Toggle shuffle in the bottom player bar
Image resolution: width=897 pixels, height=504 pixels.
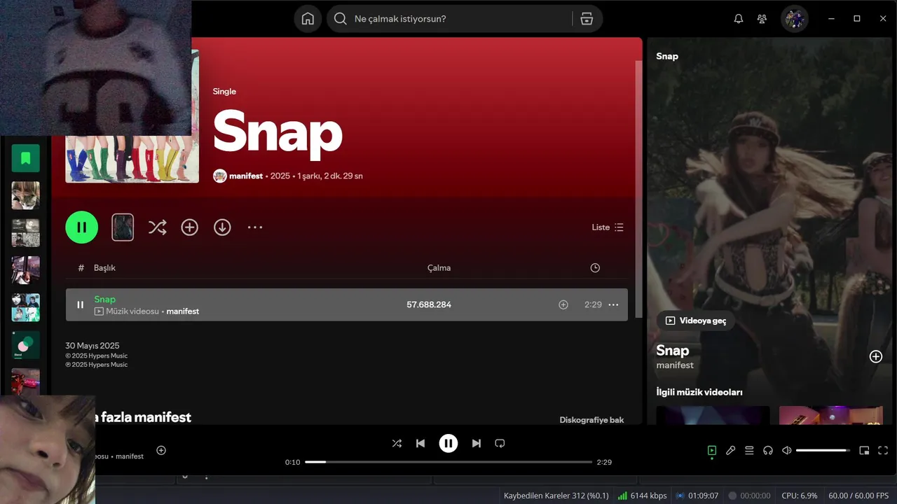[397, 443]
